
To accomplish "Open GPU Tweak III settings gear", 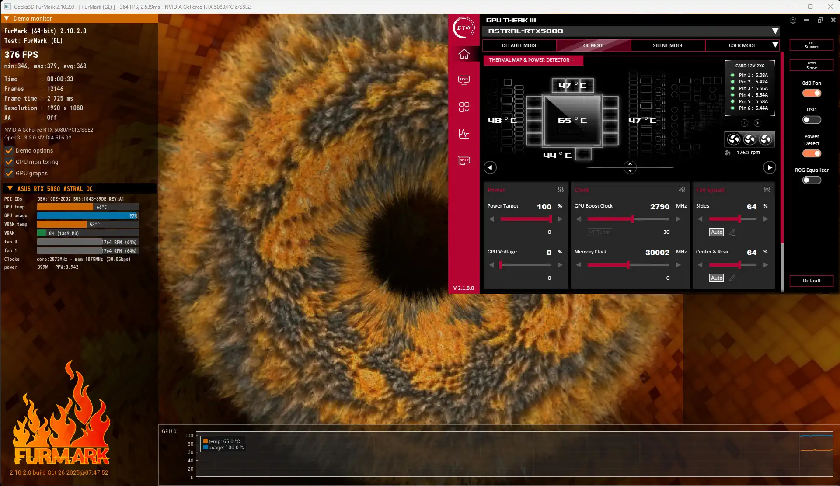I will (793, 20).
